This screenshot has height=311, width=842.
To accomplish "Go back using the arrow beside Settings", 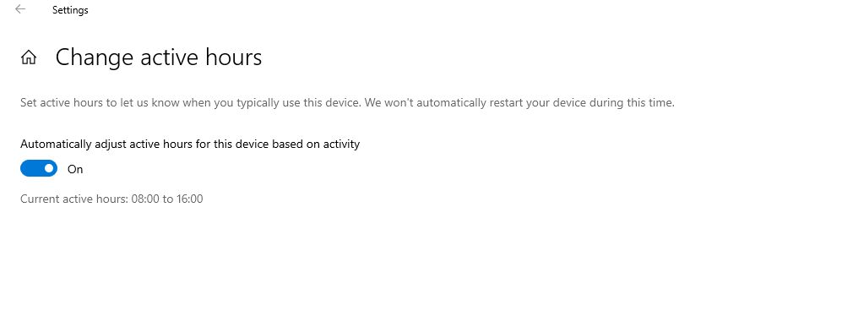I will point(20,9).
